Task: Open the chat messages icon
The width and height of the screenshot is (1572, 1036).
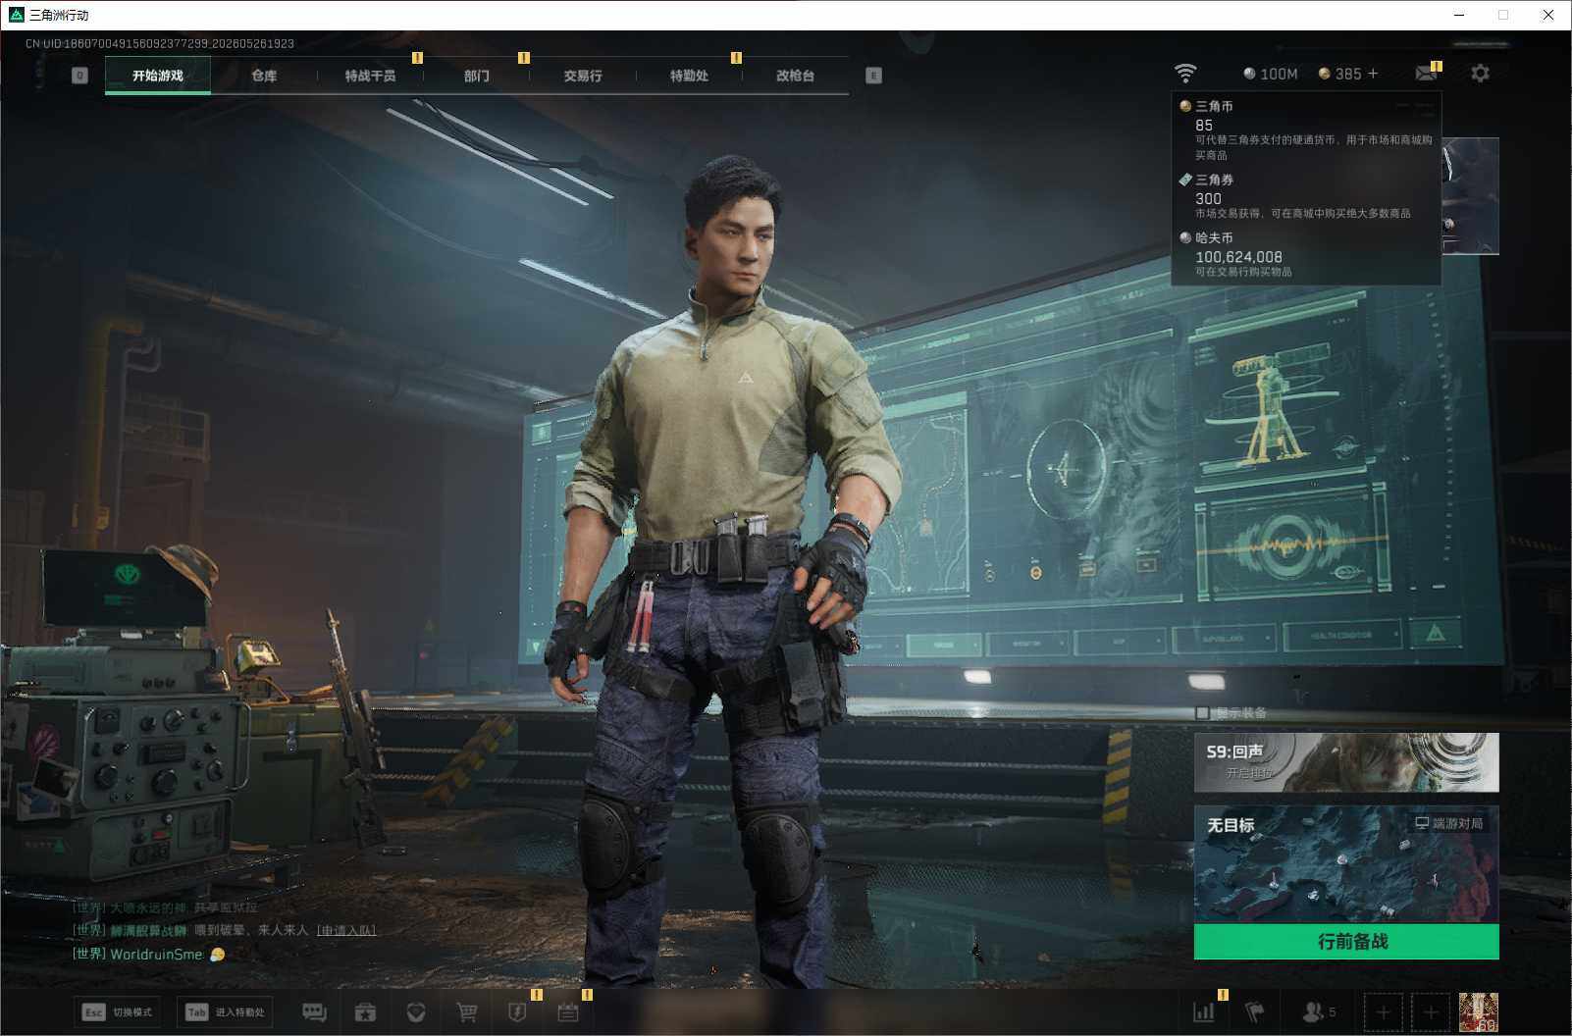Action: point(314,1012)
